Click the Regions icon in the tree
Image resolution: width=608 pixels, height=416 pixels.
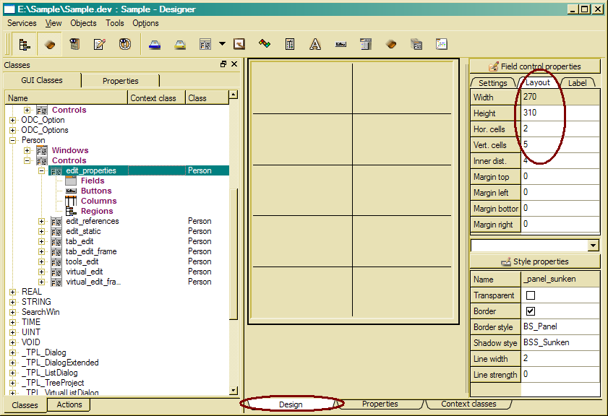click(71, 211)
